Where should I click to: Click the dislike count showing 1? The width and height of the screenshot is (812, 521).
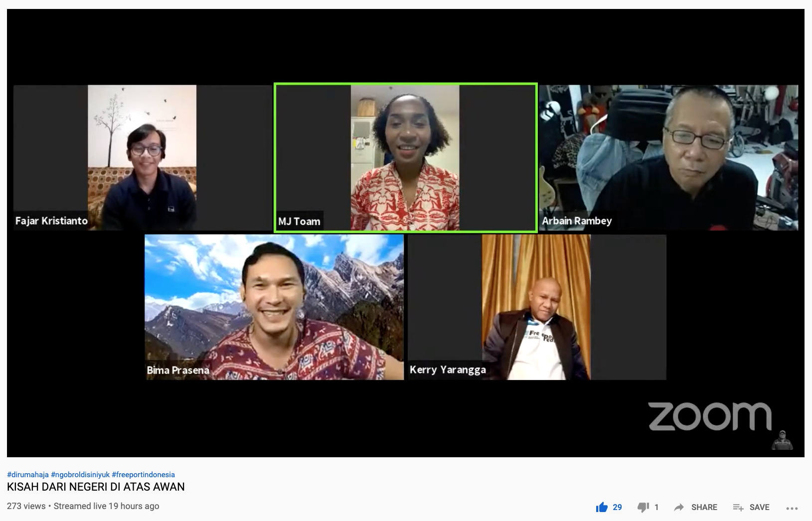click(x=656, y=507)
